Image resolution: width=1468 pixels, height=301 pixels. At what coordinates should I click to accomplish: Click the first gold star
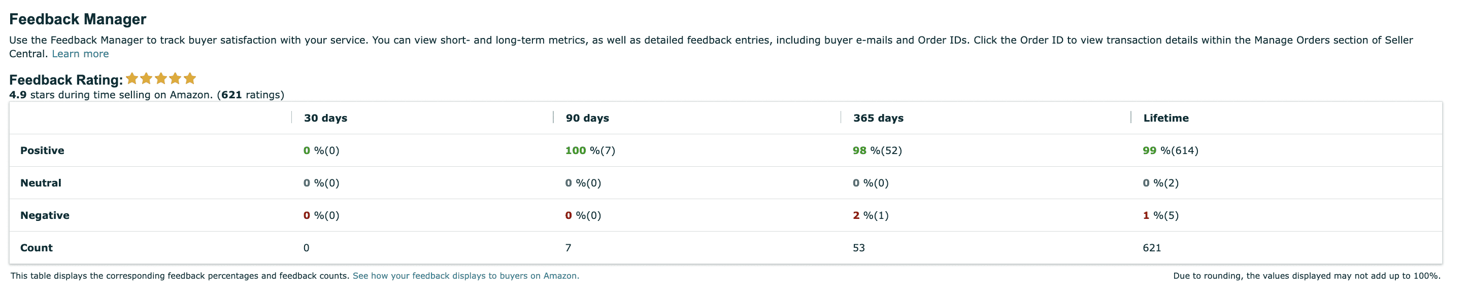point(131,79)
